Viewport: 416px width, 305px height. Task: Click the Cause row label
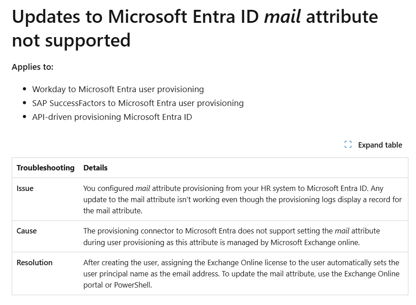pyautogui.click(x=26, y=231)
